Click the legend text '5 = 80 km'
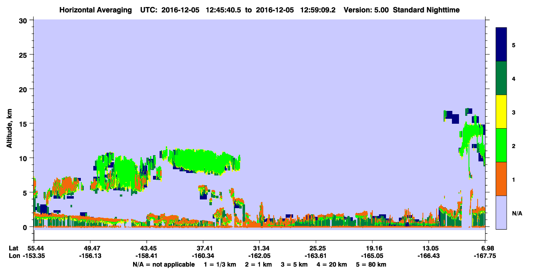The width and height of the screenshot is (539, 276). click(371, 264)
